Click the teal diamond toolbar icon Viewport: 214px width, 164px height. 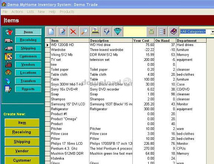(118, 32)
